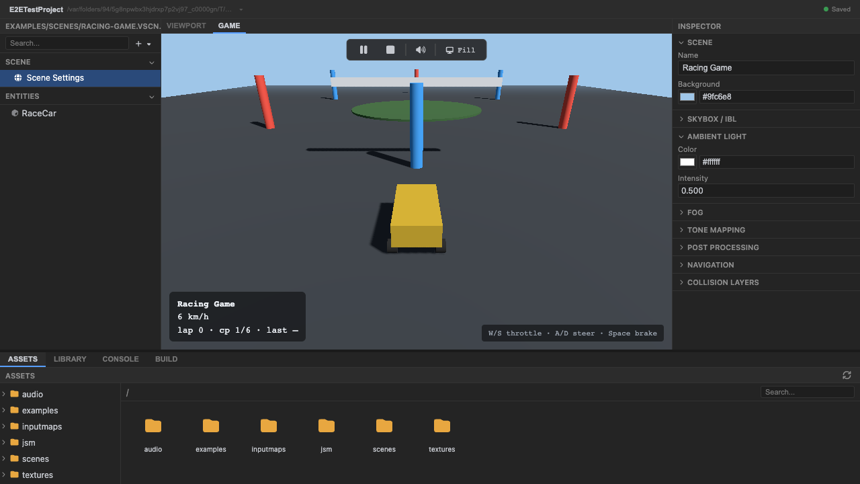Collapse the Inspector SCENE section
Viewport: 860px width, 484px height.
(x=681, y=42)
